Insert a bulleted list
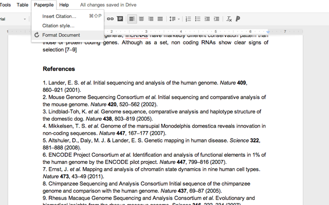Screen dimensions: 329x205 tap(198, 19)
